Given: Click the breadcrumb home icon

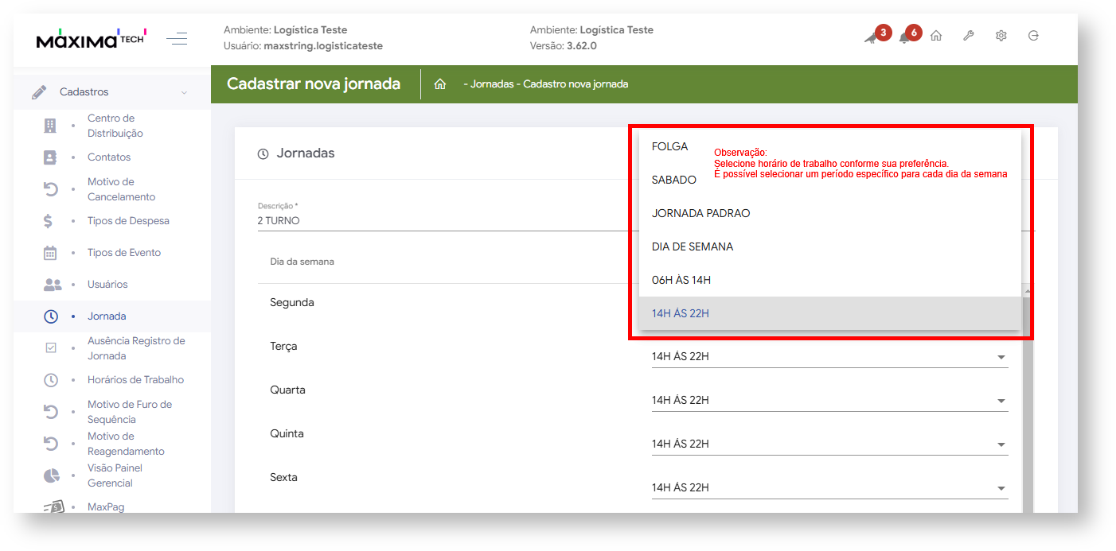Looking at the screenshot, I should pyautogui.click(x=439, y=84).
